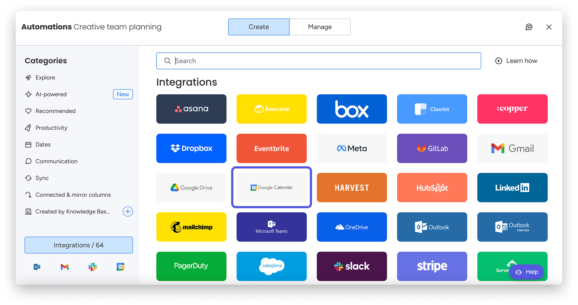Viewport: 578px width, 305px height.
Task: Click the plus icon beside Created by Knowledge Base
Action: tap(128, 212)
